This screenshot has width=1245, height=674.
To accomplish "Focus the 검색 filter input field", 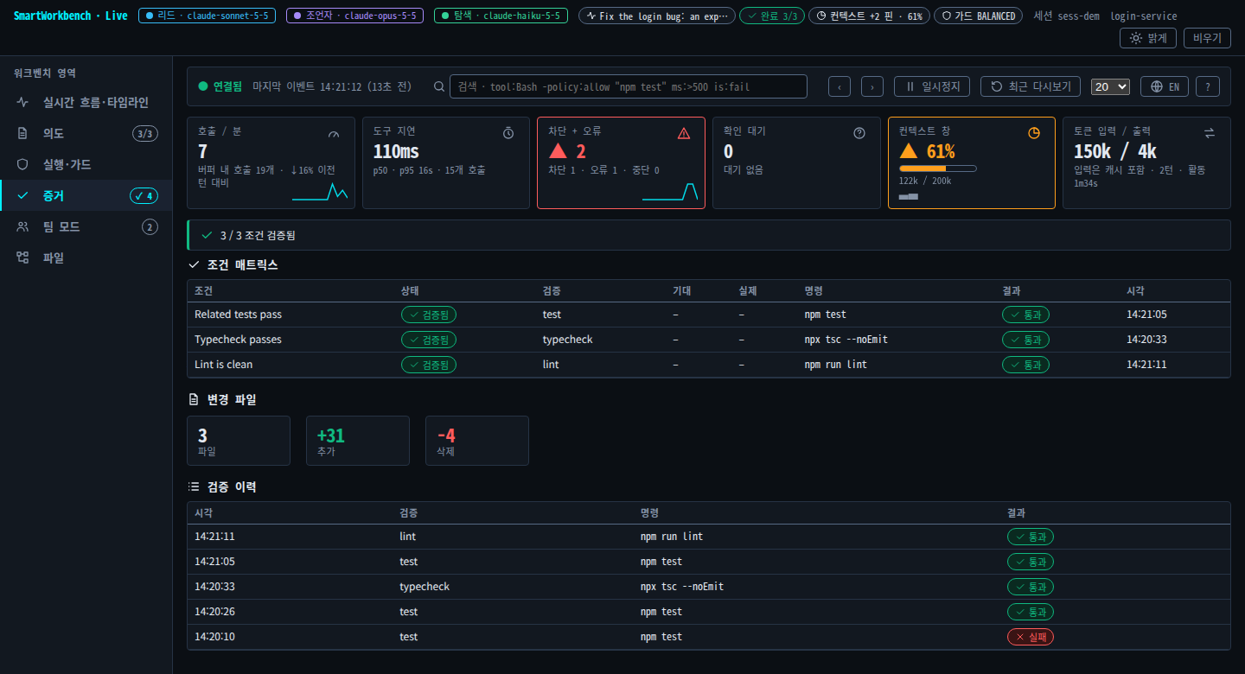I will click(629, 86).
